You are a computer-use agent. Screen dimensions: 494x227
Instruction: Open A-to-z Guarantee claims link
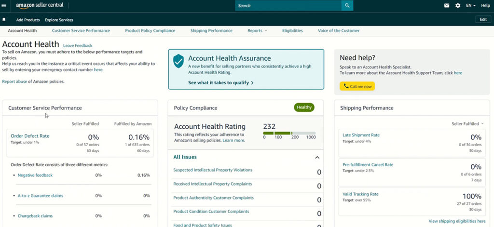coord(41,196)
